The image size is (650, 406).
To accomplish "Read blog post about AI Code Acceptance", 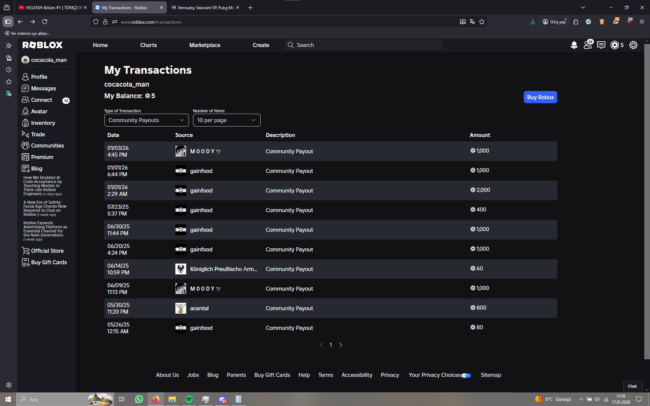I will point(43,186).
